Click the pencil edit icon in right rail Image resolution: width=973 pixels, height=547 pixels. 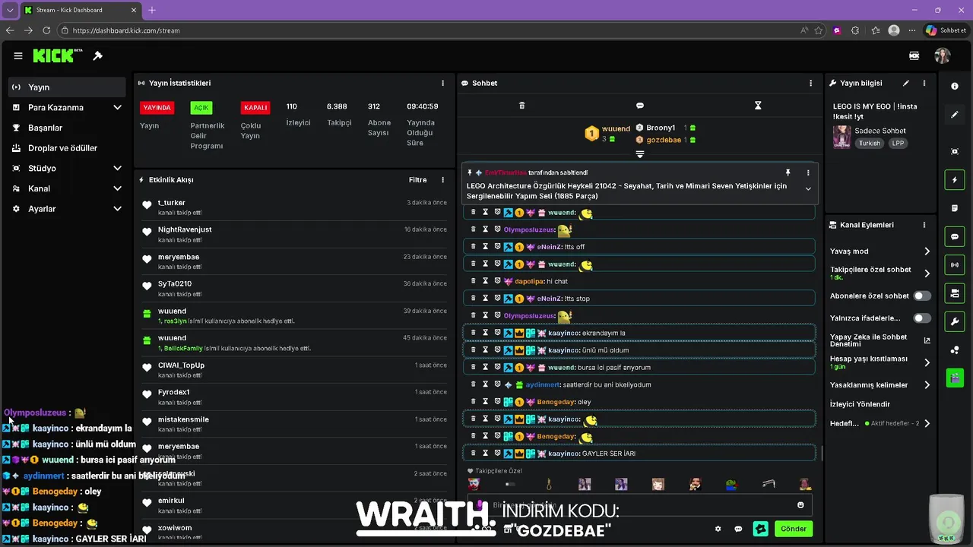(x=955, y=115)
